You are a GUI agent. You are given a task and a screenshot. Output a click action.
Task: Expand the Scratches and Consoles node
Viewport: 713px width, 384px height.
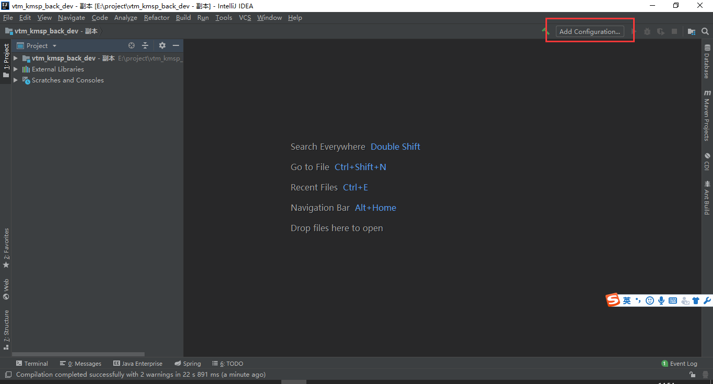pos(16,80)
